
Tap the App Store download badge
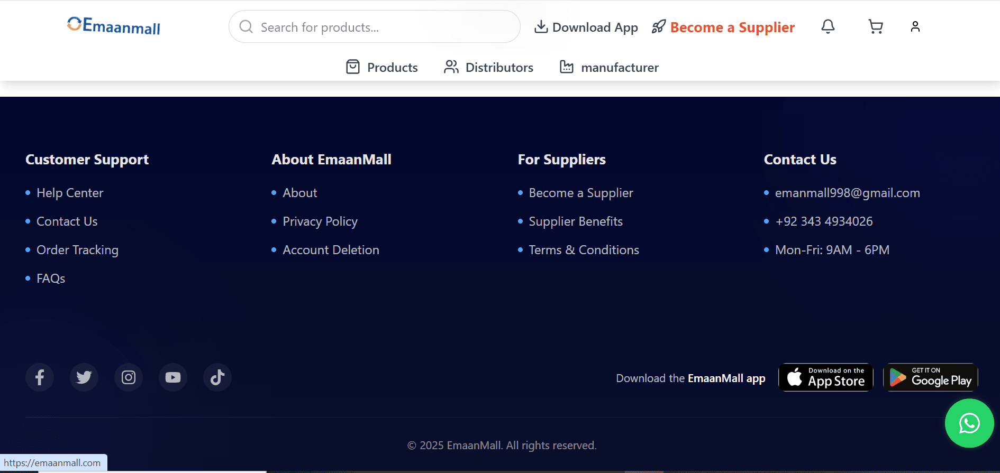(x=825, y=377)
